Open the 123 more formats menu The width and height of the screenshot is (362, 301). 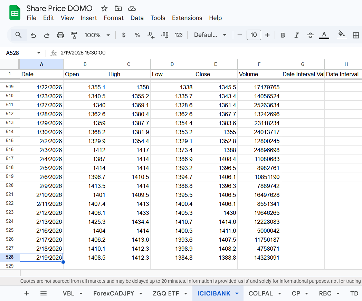179,35
